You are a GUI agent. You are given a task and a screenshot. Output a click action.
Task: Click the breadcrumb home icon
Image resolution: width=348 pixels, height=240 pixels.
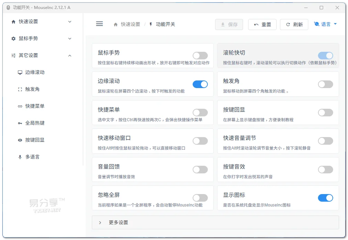click(116, 25)
